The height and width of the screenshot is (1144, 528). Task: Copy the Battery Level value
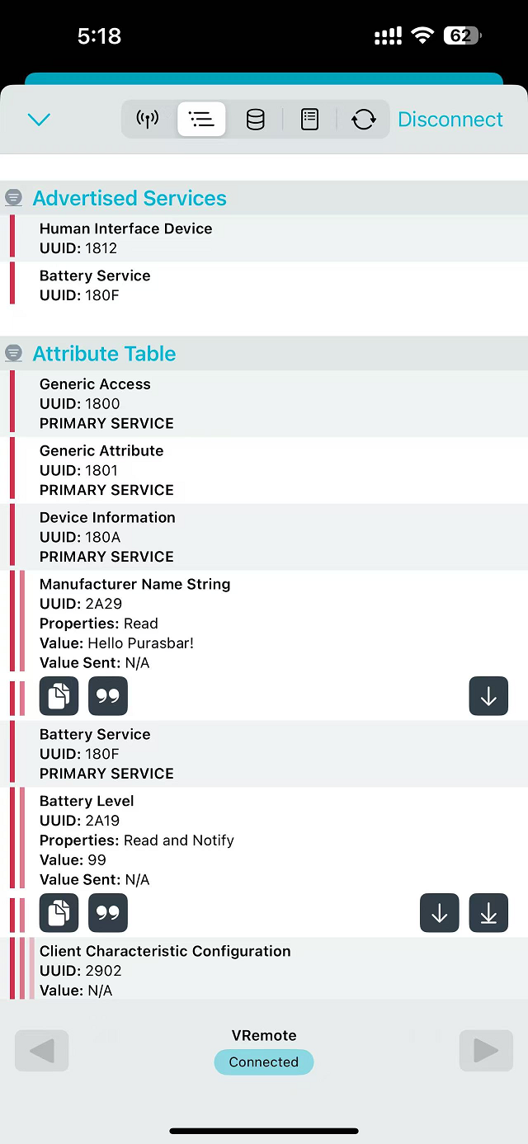coord(59,913)
